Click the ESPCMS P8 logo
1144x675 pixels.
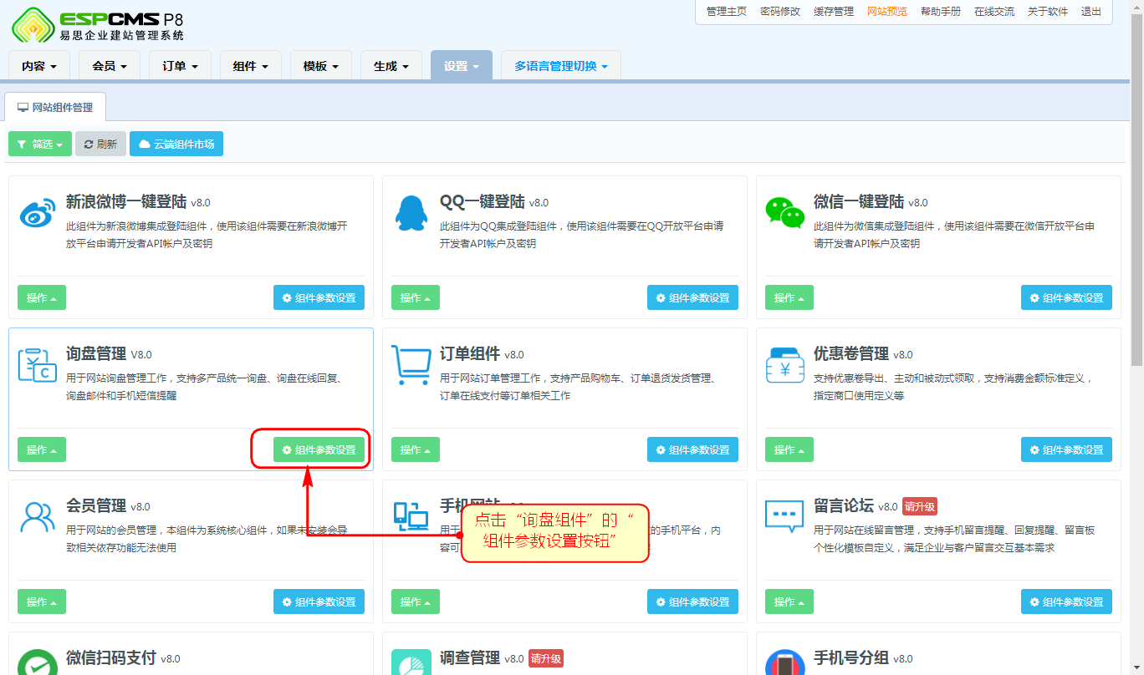(98, 24)
